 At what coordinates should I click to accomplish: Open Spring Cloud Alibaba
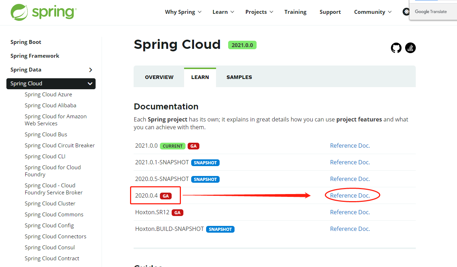click(x=50, y=106)
